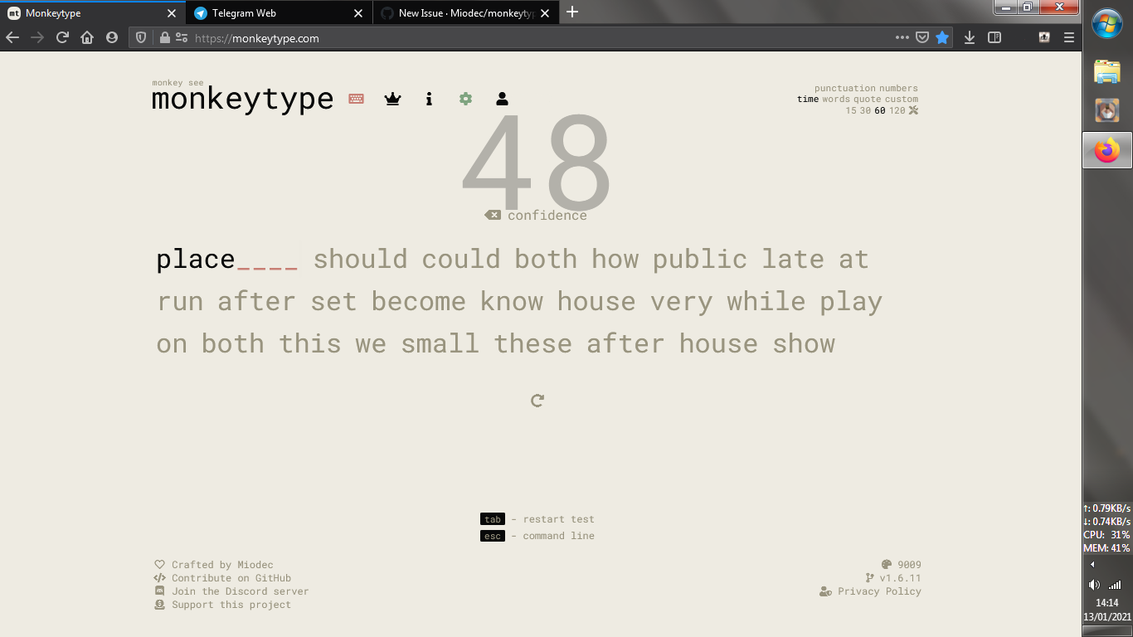1133x637 pixels.
Task: View the leaderboards via crown icon
Action: 392,99
